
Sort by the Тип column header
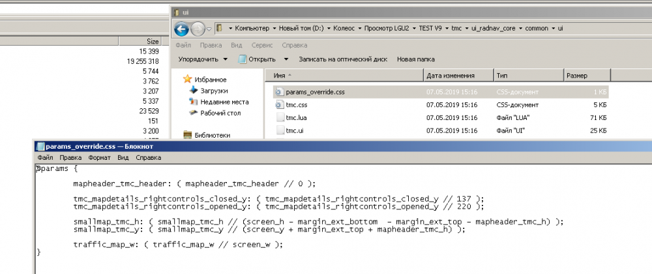coord(528,76)
